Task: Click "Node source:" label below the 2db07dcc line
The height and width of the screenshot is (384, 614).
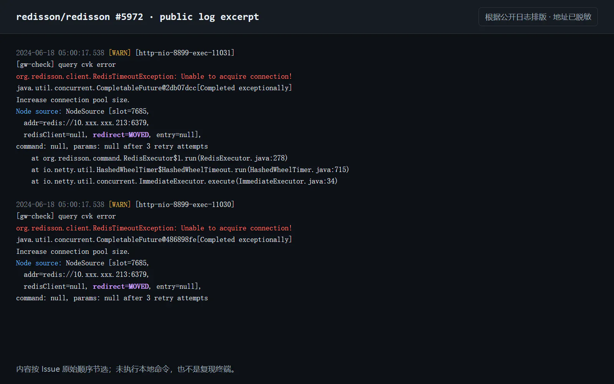Action: (39, 111)
